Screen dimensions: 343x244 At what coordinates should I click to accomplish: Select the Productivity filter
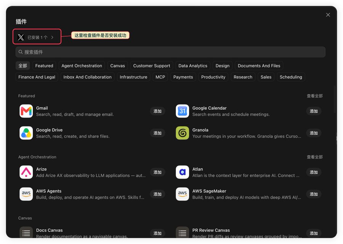point(213,77)
